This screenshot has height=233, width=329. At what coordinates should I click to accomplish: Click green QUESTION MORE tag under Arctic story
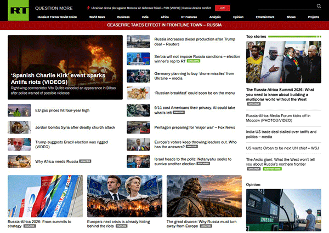click(x=272, y=168)
